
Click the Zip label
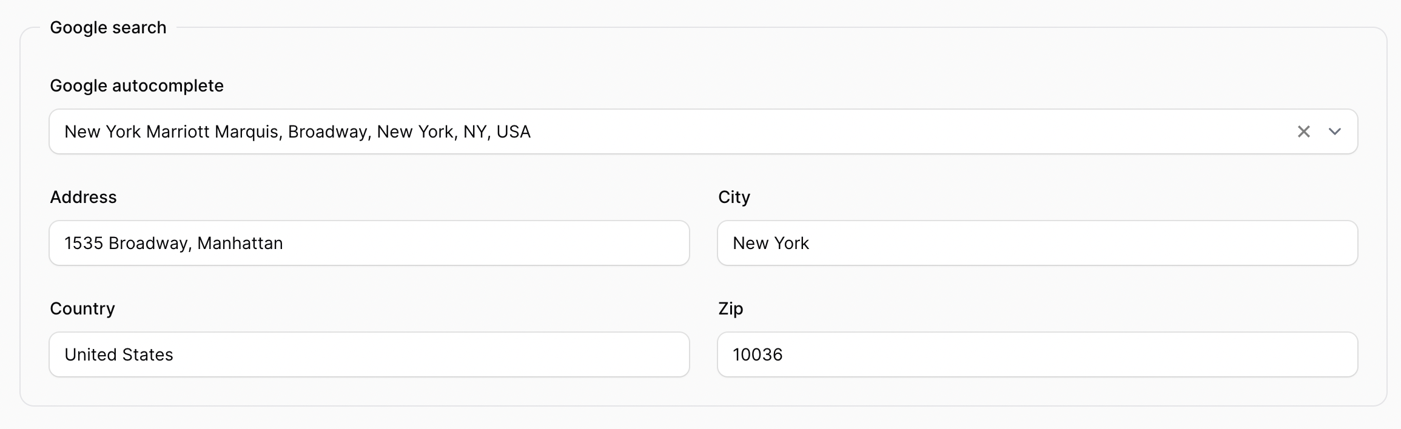point(730,308)
